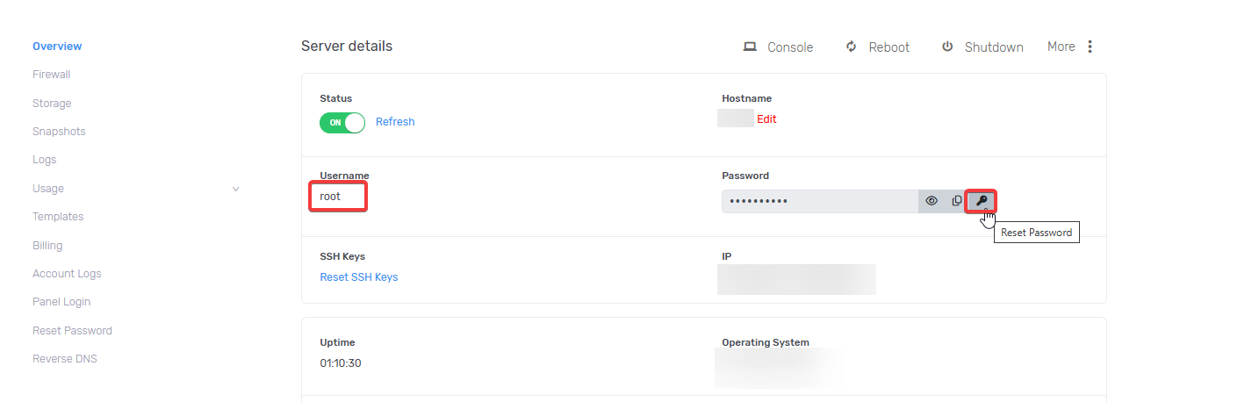Expand the Usage sidebar section

click(x=235, y=189)
